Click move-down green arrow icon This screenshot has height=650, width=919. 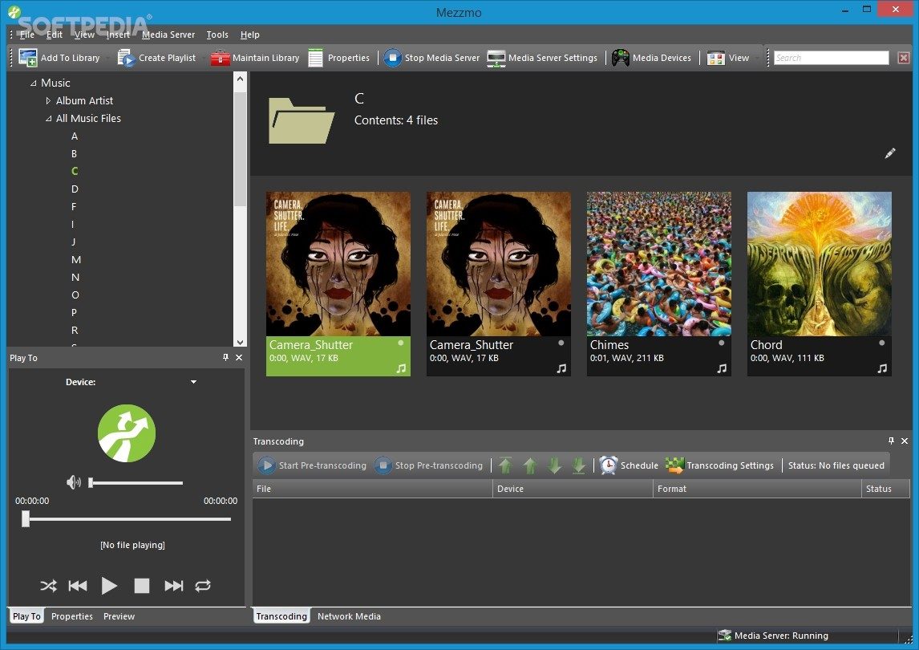[x=554, y=465]
